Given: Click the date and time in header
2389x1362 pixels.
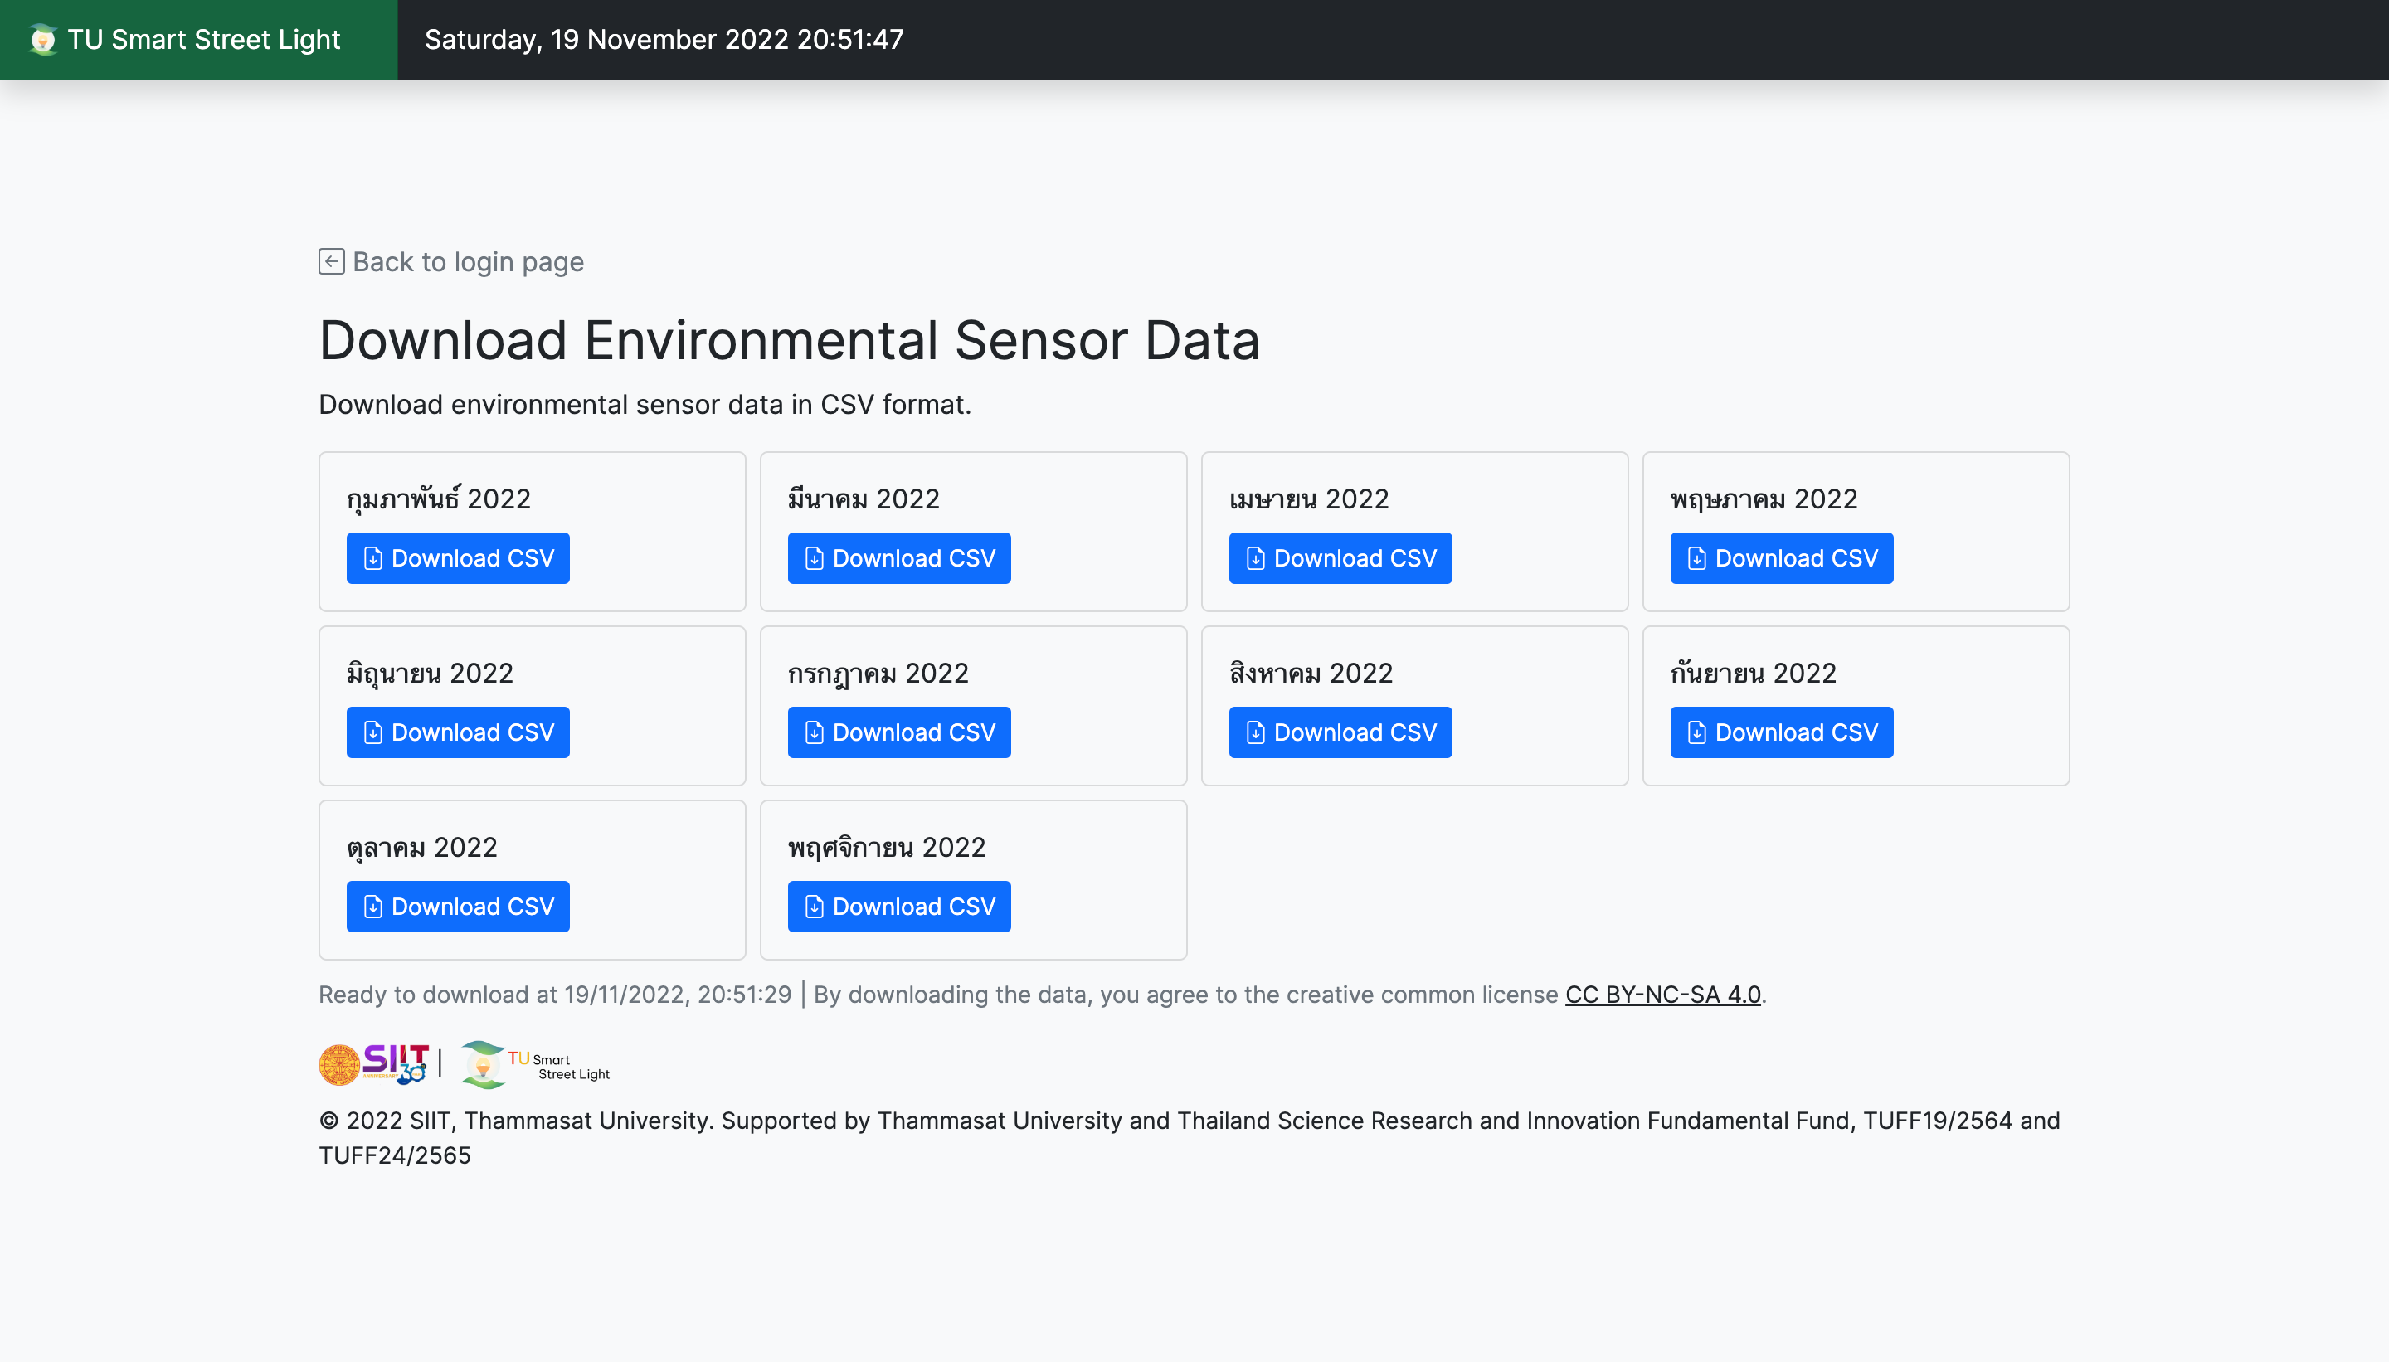Looking at the screenshot, I should [663, 39].
